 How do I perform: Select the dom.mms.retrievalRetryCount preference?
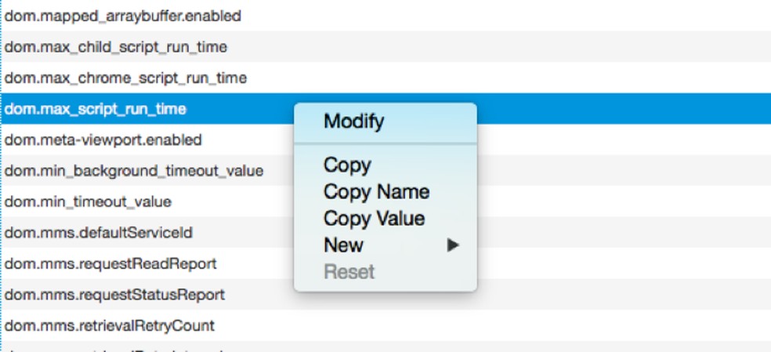point(110,325)
